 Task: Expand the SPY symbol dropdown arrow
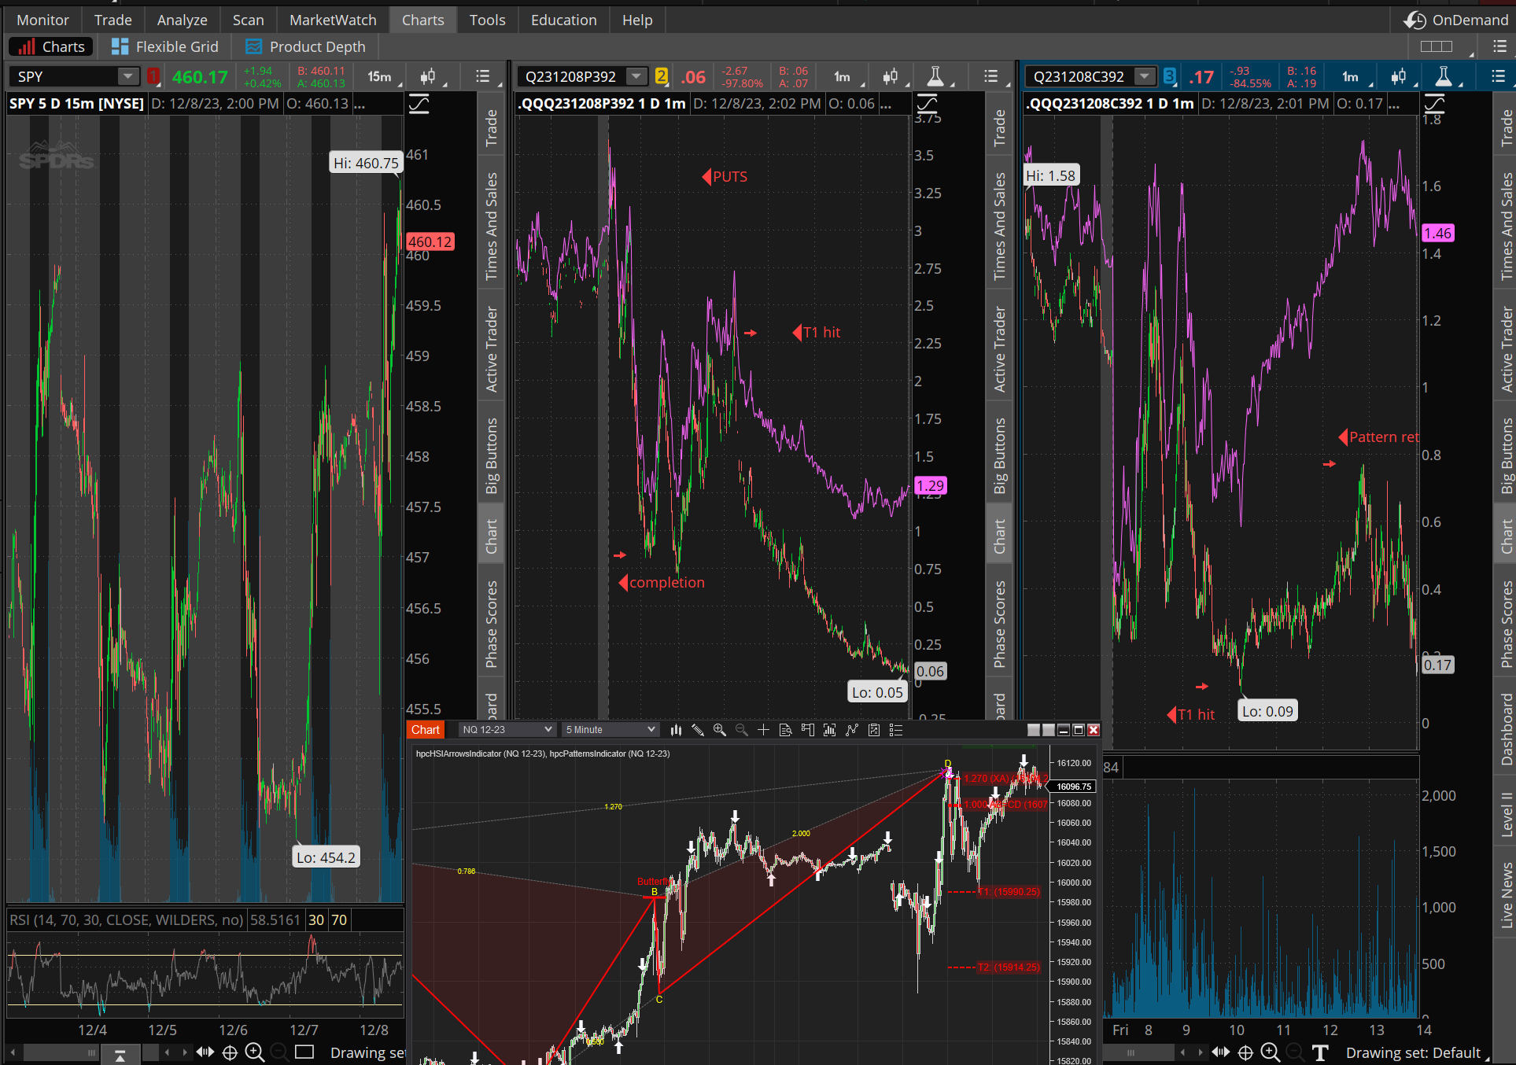pos(127,76)
